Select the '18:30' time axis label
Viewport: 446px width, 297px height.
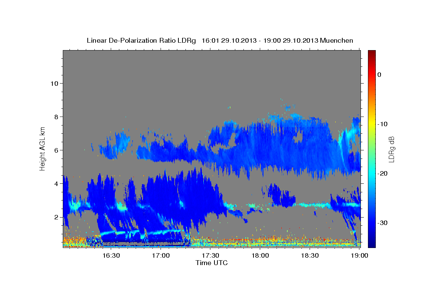coord(310,255)
